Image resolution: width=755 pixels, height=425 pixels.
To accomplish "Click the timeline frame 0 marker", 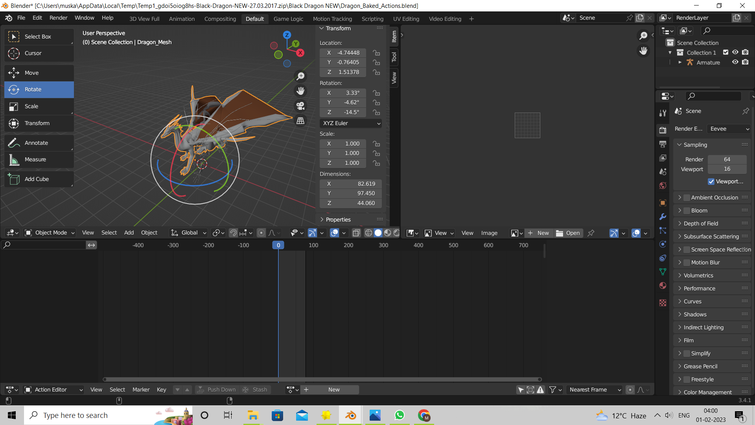I will (x=278, y=245).
